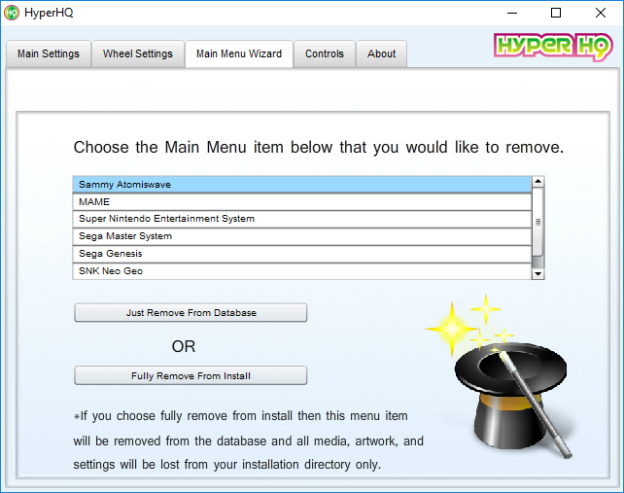Select the Main Menu Wizard tab
The height and width of the screenshot is (493, 624).
click(x=239, y=53)
